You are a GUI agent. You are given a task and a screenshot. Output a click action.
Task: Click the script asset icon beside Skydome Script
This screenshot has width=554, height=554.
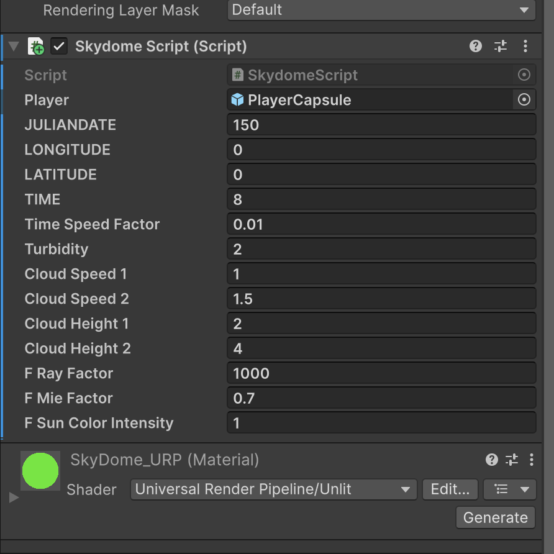35,46
